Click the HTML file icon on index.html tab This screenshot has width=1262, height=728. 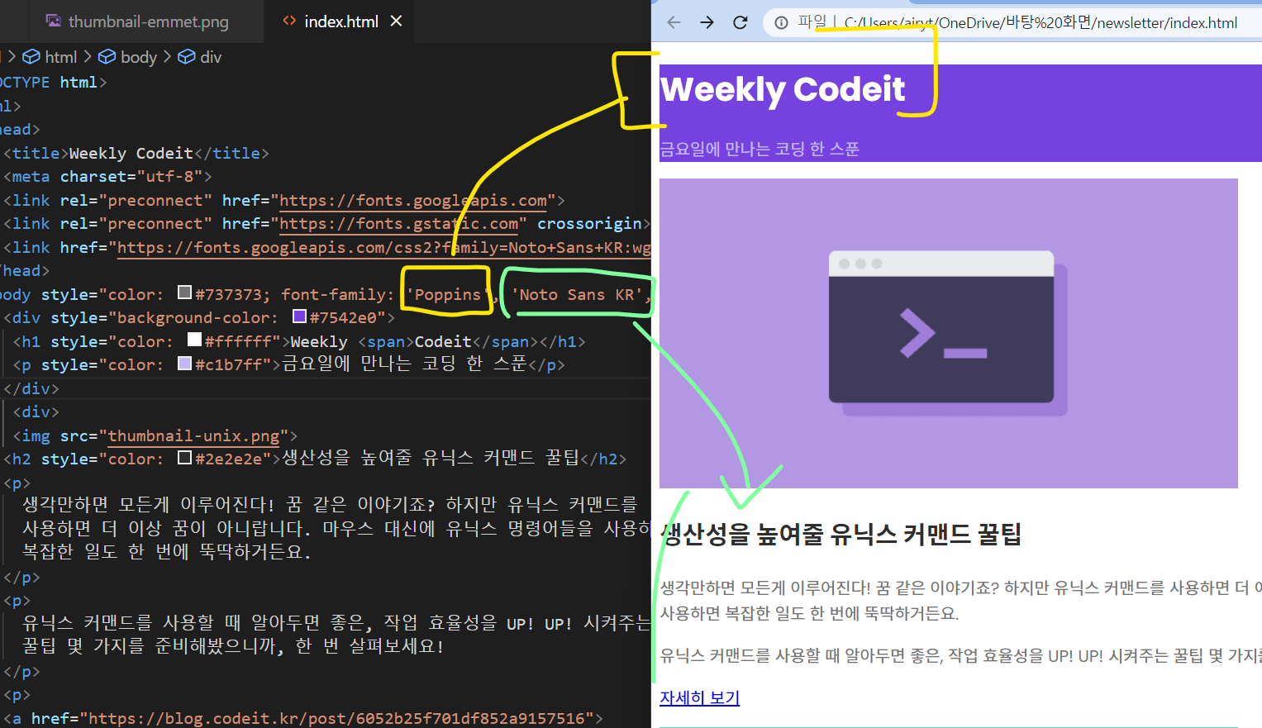(x=289, y=21)
